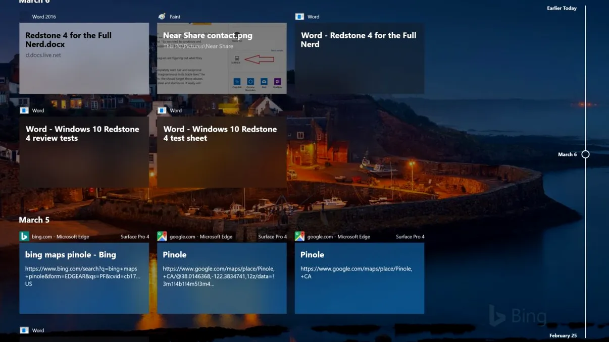Click the bing.com search URL link
Image resolution: width=609 pixels, height=342 pixels.
83,275
